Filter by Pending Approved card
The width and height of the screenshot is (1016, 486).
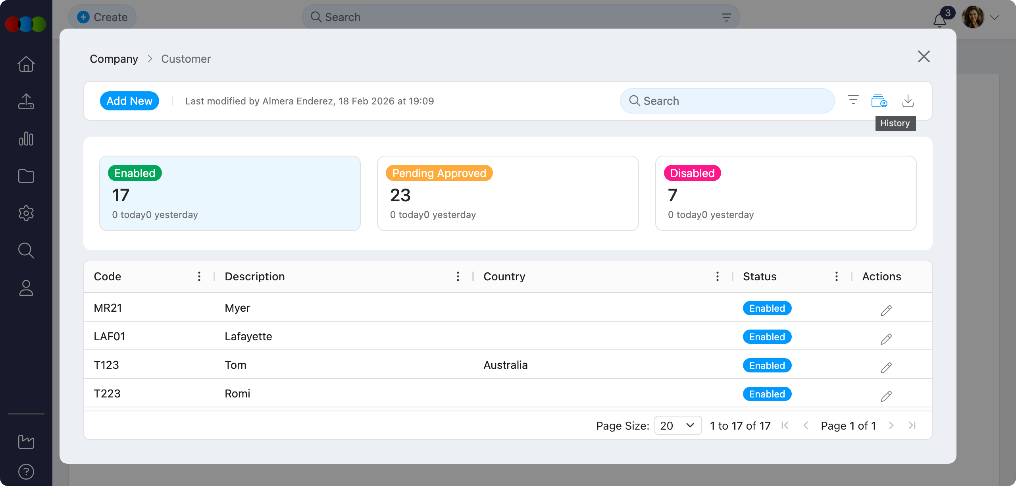pyautogui.click(x=508, y=193)
